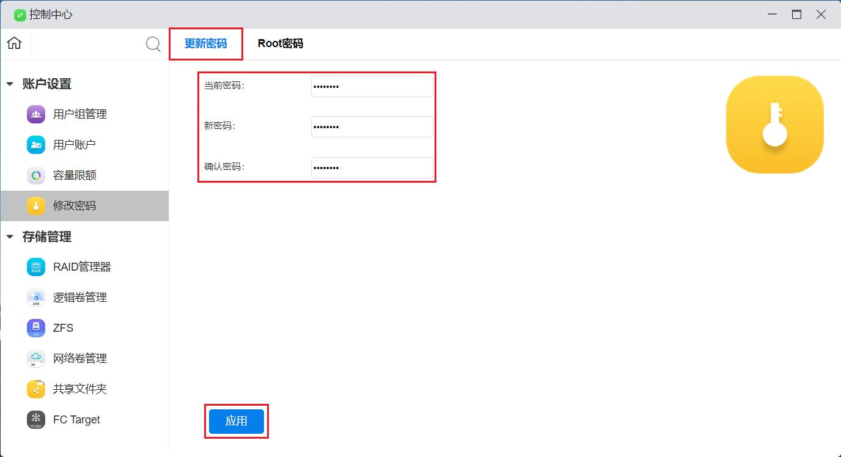
Task: Open the FC Target icon
Action: click(x=36, y=420)
